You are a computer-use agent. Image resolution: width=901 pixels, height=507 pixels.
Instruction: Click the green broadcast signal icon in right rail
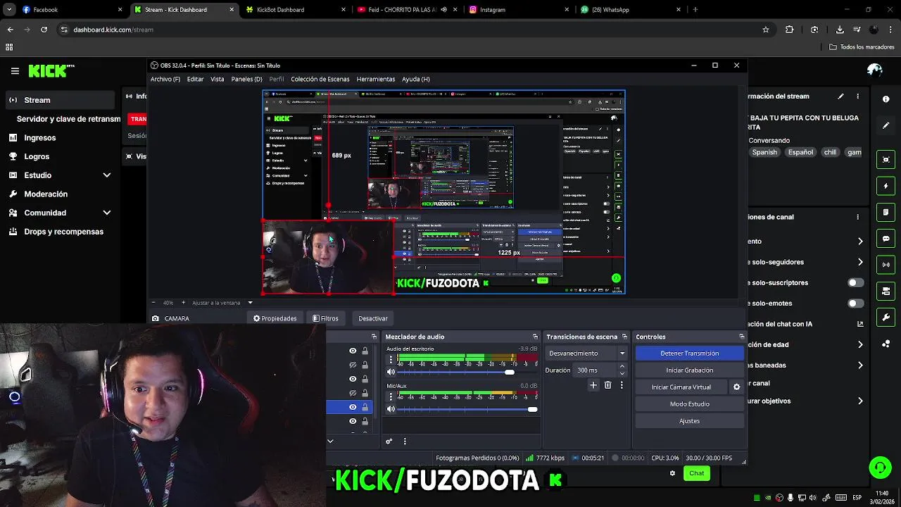(x=886, y=265)
